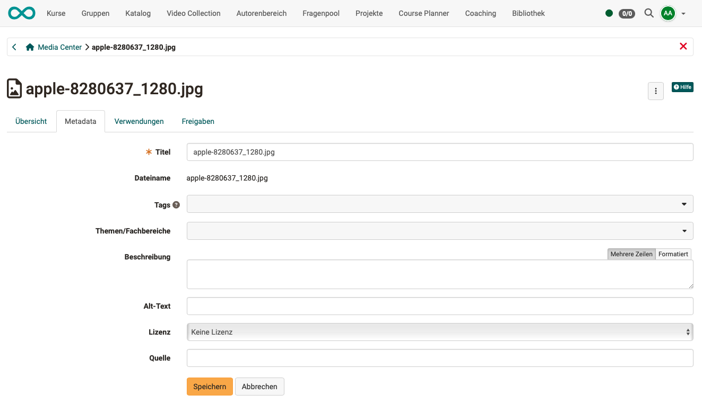Click the back arrow in the breadcrumb bar

tap(14, 47)
